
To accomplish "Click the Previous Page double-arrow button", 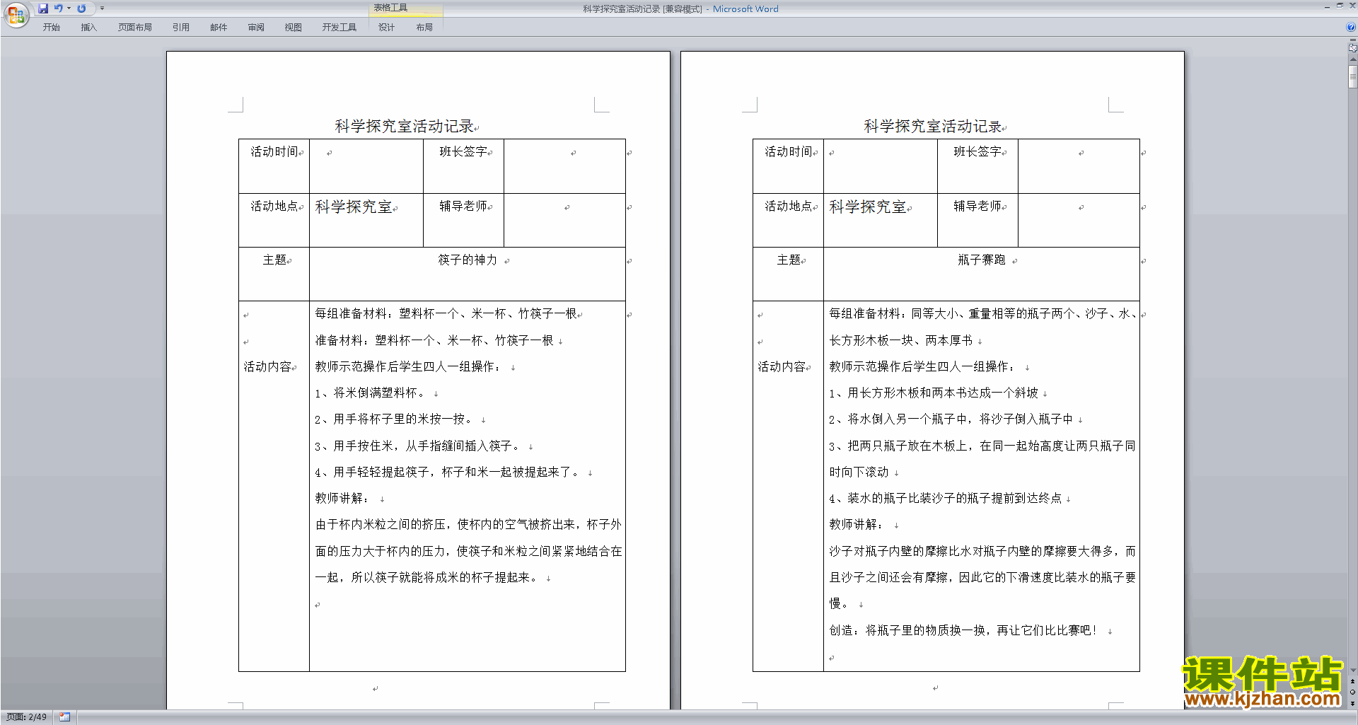I will coord(1352,682).
